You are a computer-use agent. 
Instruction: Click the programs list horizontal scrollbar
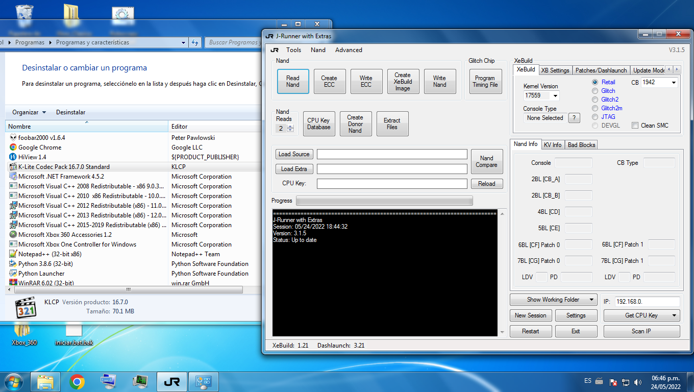pos(129,289)
